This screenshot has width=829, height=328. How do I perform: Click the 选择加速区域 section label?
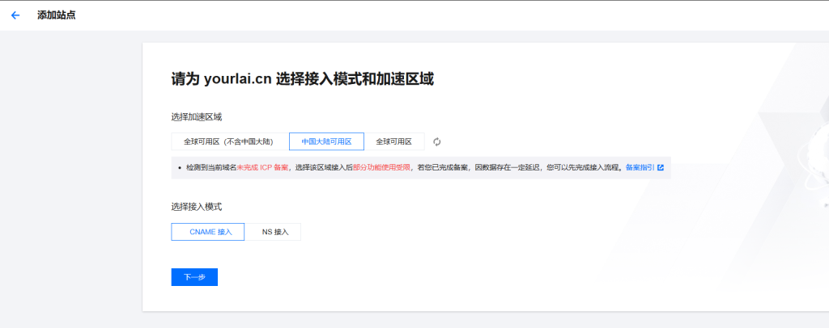click(x=197, y=117)
